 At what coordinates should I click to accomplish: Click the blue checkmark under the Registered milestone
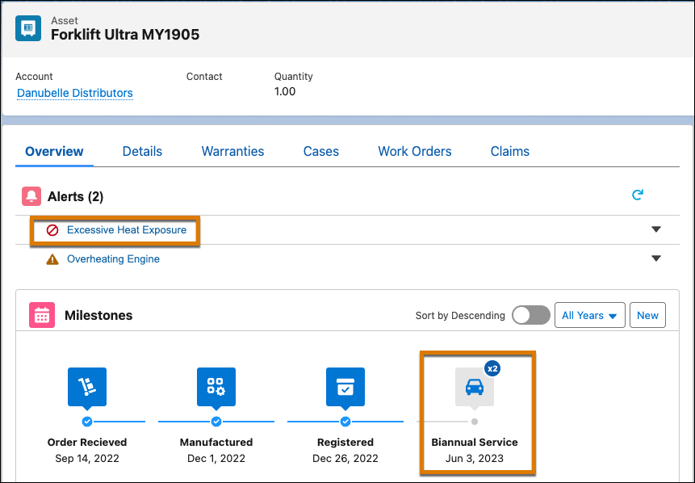pos(345,421)
